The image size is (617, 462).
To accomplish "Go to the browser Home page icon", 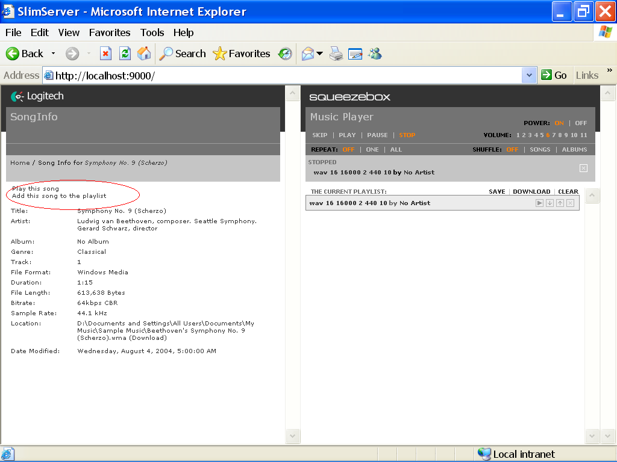I will 144,54.
